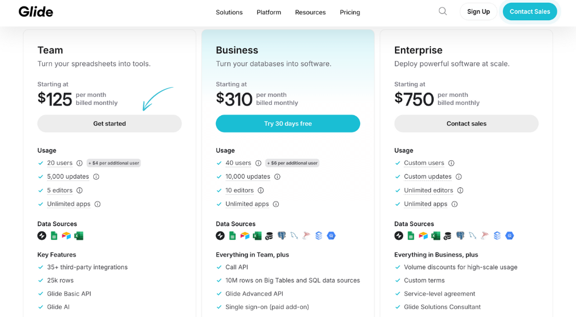This screenshot has width=576, height=317.
Task: Go to the Pricing page
Action: coord(350,12)
